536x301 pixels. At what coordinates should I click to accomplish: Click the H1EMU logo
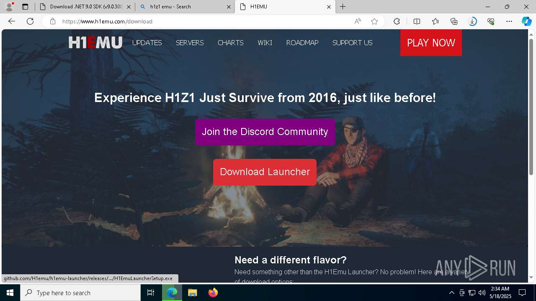coord(95,42)
